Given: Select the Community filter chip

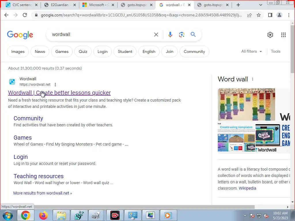Looking at the screenshot, I should [x=194, y=52].
